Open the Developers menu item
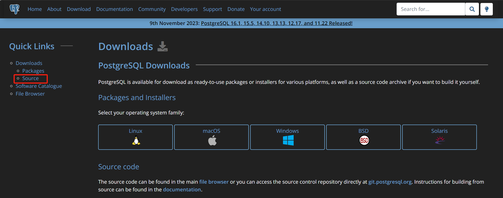503x198 pixels. pyautogui.click(x=184, y=9)
